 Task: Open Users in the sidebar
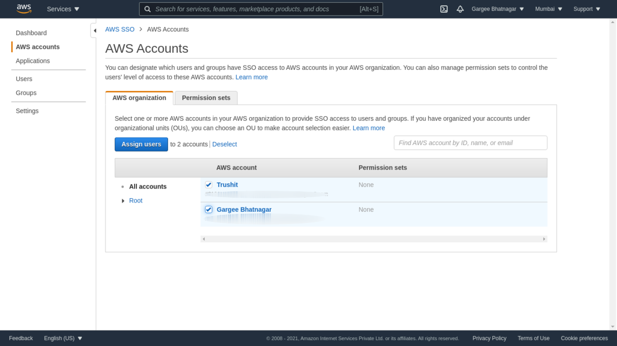pos(24,79)
